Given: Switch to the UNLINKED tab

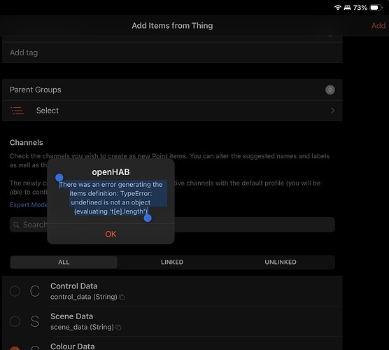Looking at the screenshot, I should point(281,262).
